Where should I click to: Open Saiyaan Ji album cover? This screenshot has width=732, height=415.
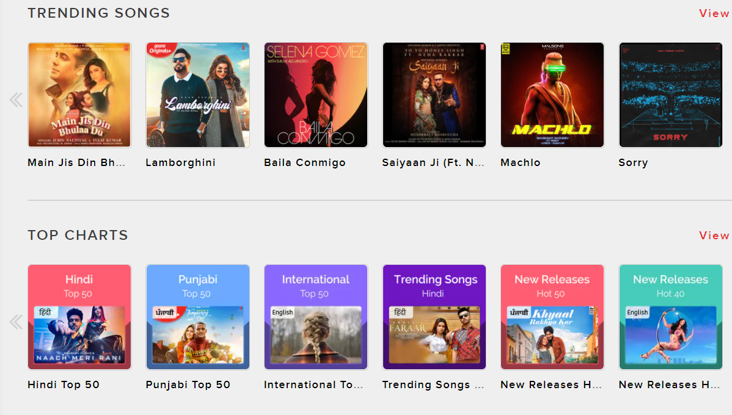[x=434, y=95]
